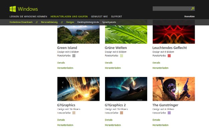Open Details for Green Island

point(61,63)
